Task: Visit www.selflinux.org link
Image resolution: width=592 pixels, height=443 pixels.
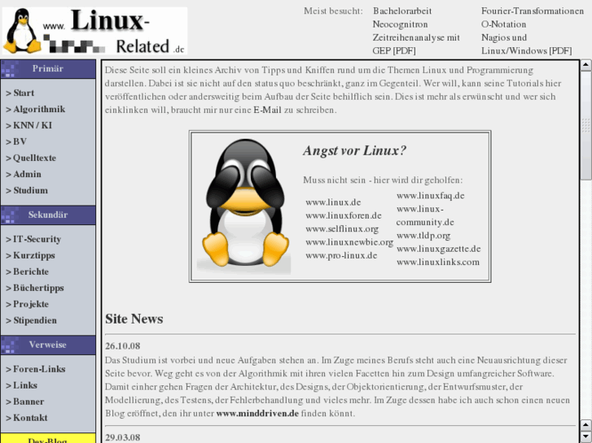Action: [342, 228]
